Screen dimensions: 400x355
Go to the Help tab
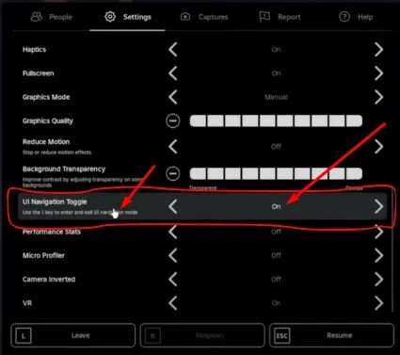click(x=356, y=17)
